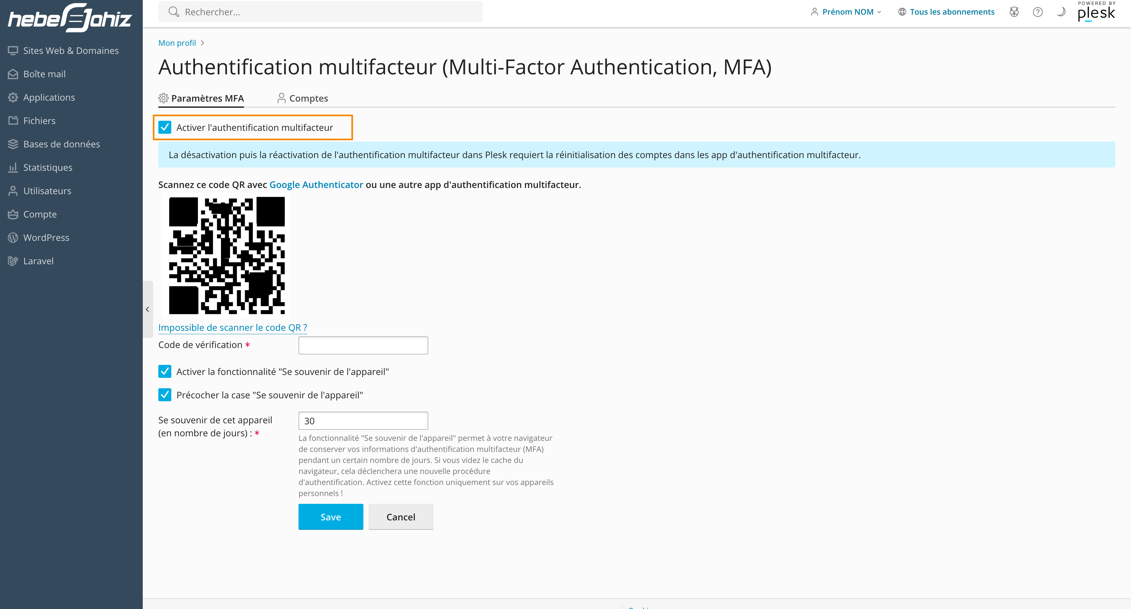Uncheck Activer l'authentification multifacteur
1131x609 pixels.
tap(164, 128)
